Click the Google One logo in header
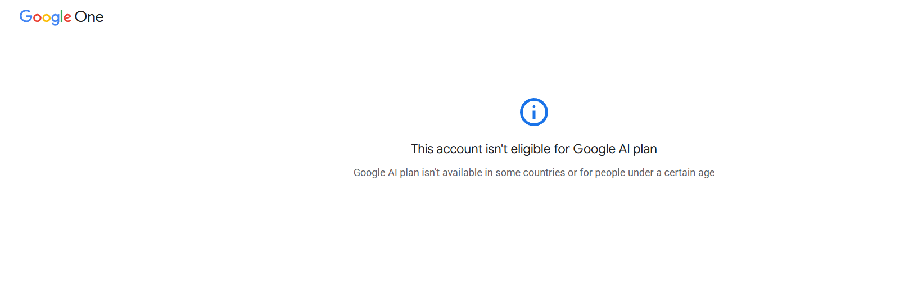This screenshot has height=300, width=909. click(61, 17)
